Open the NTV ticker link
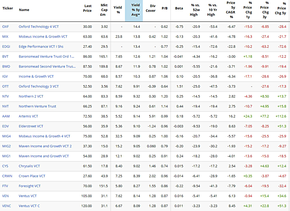290x211 pixels. point(6,96)
